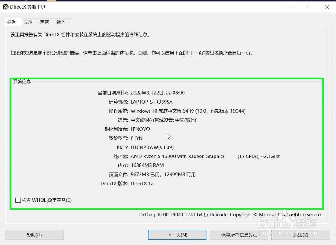Click computer name LAPTOP-5TR939SA
Image resolution: width=336 pixels, height=245 pixels.
(151, 102)
